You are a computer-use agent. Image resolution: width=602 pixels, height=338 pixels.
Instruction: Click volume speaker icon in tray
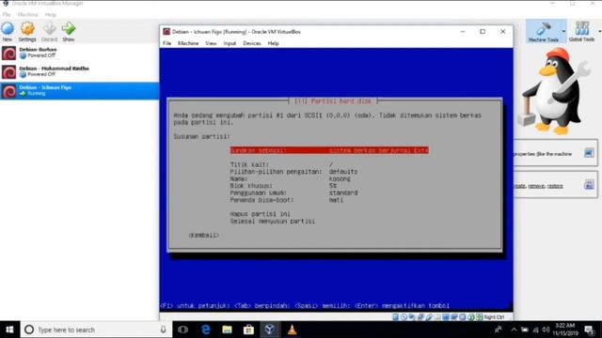546,330
